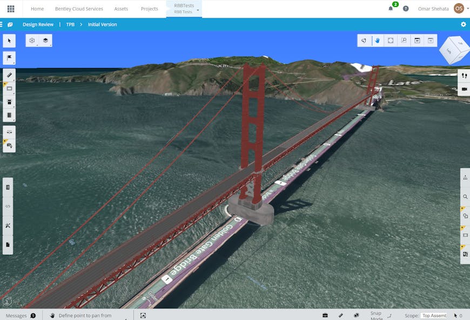Image resolution: width=470 pixels, height=320 pixels.
Task: Open the view cube display dropdown
Action: coord(32,40)
